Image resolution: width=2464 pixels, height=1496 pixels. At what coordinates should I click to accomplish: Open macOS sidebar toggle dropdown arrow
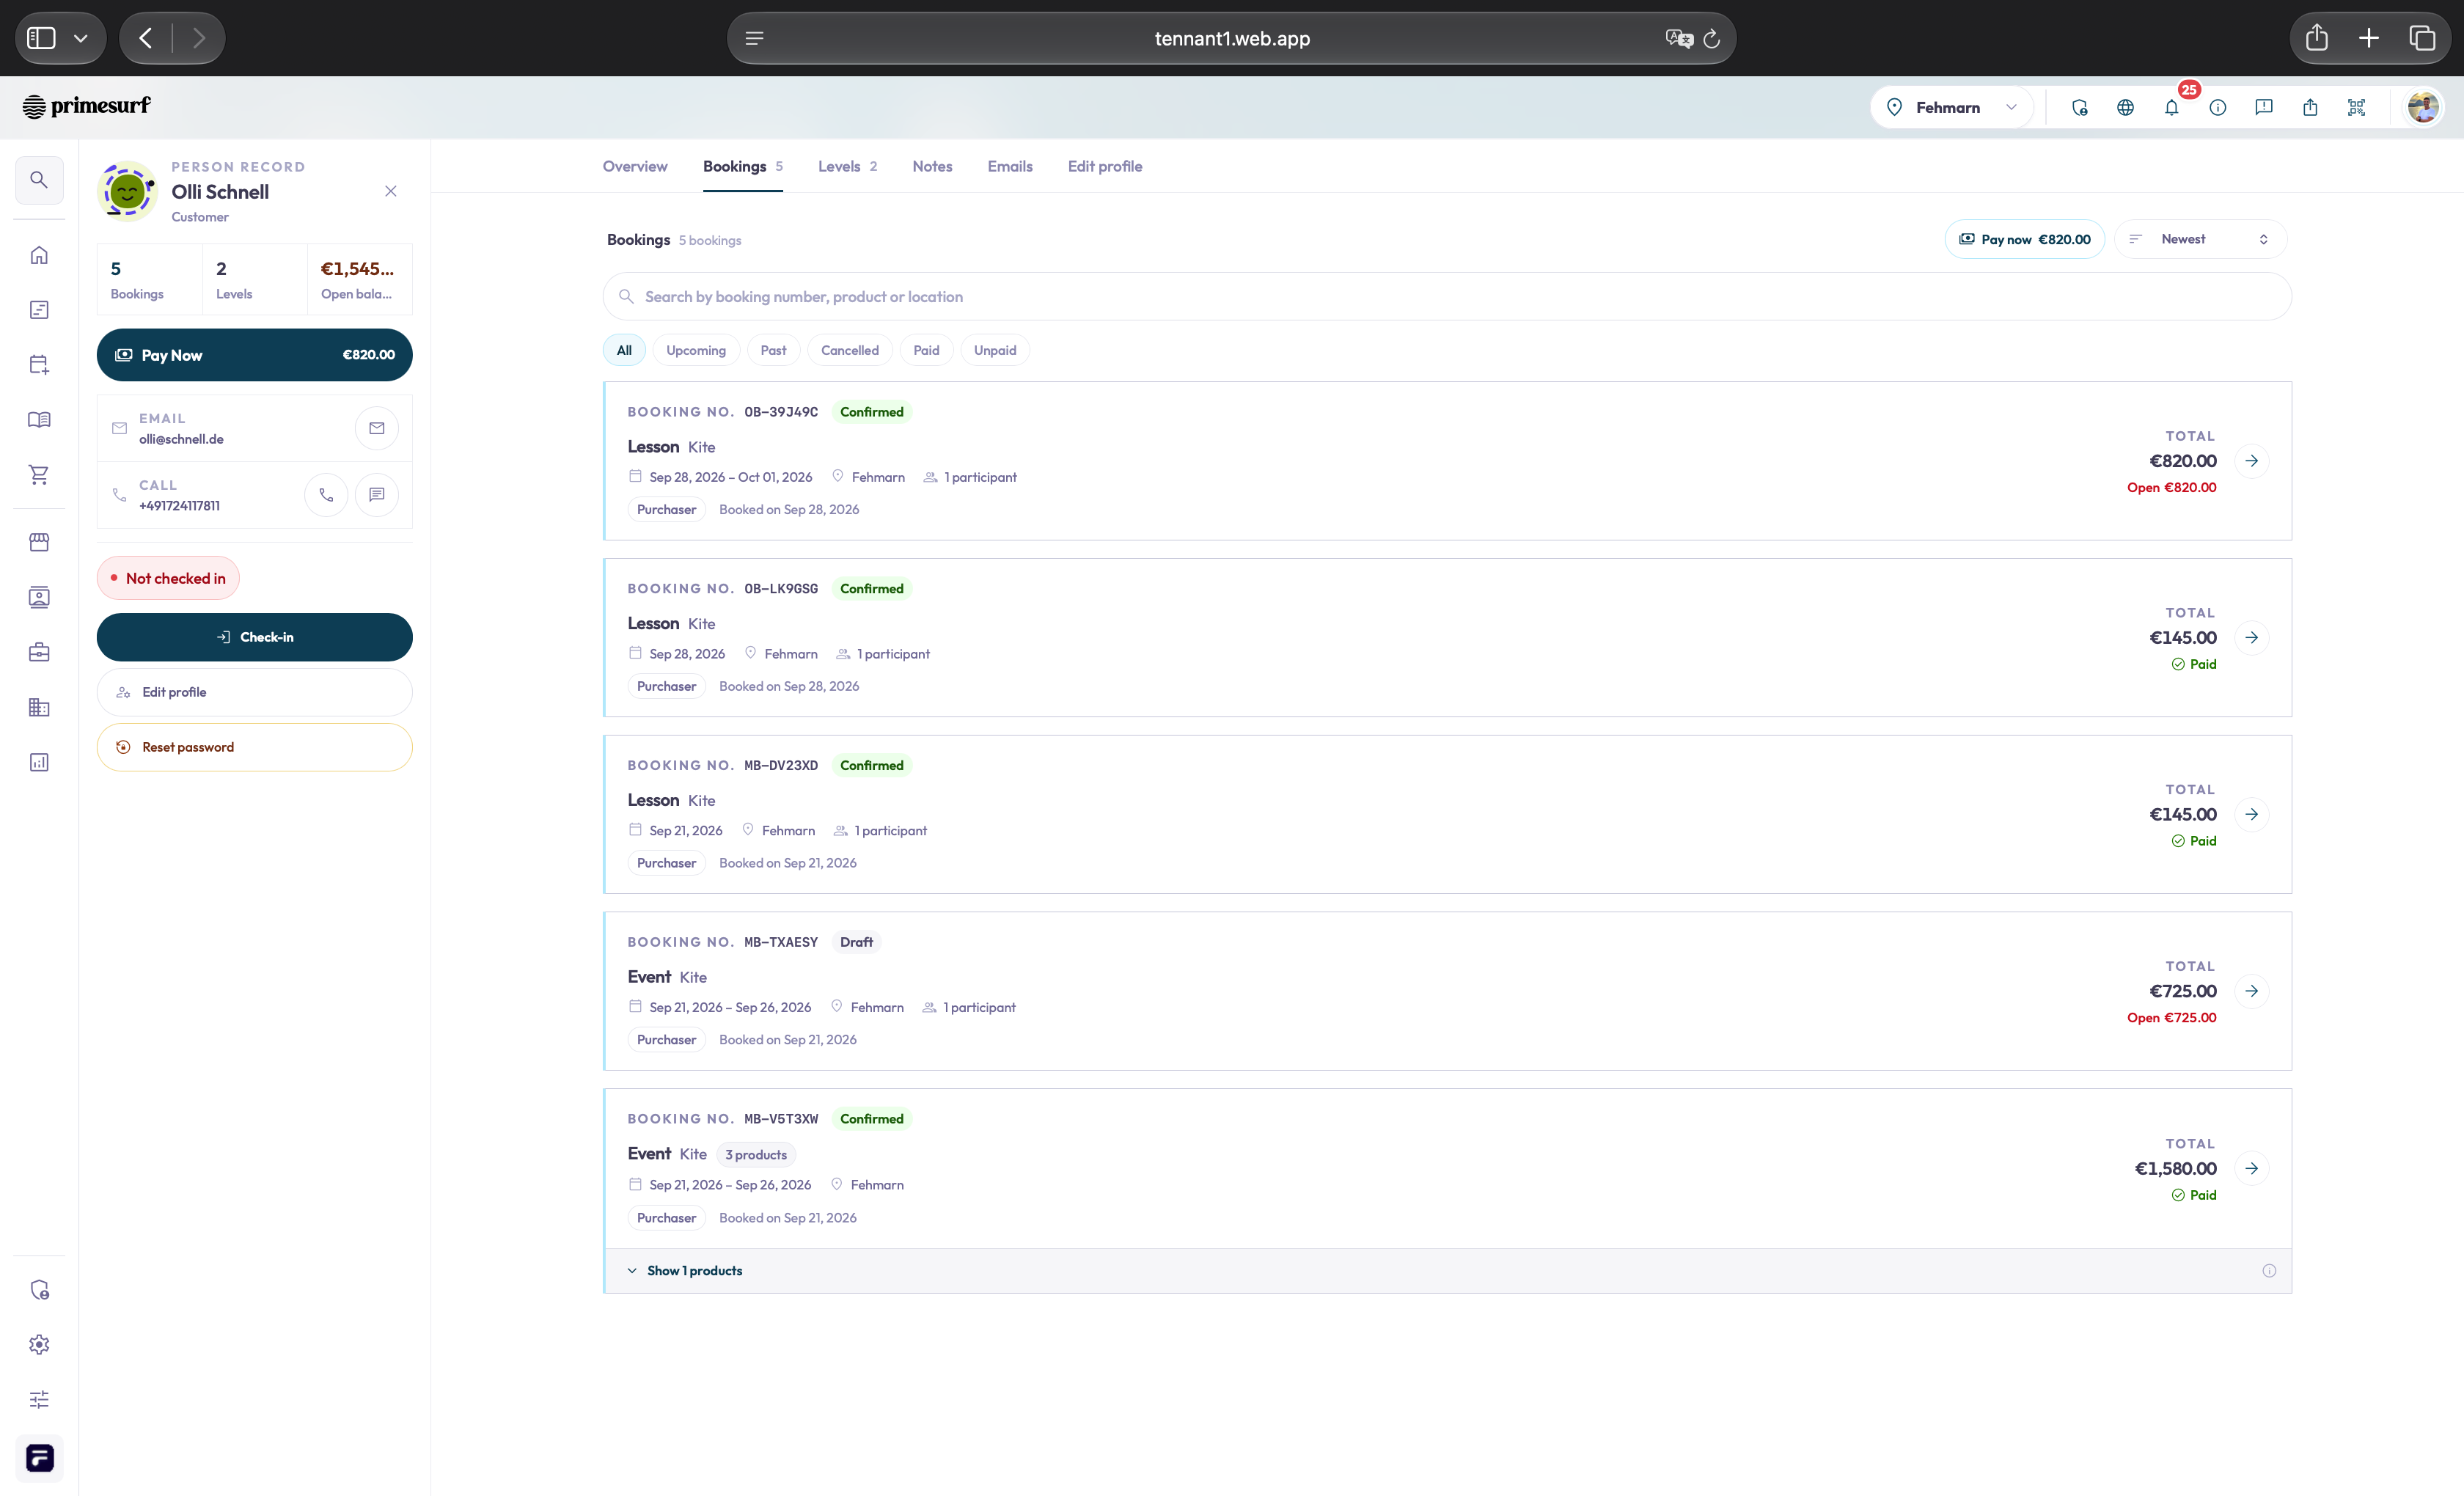[x=81, y=38]
